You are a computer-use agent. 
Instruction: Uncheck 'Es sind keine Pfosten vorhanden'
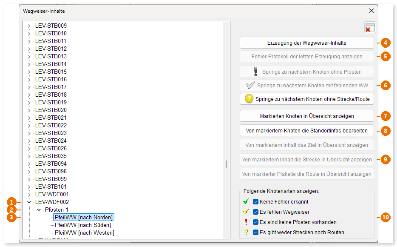coord(256,222)
